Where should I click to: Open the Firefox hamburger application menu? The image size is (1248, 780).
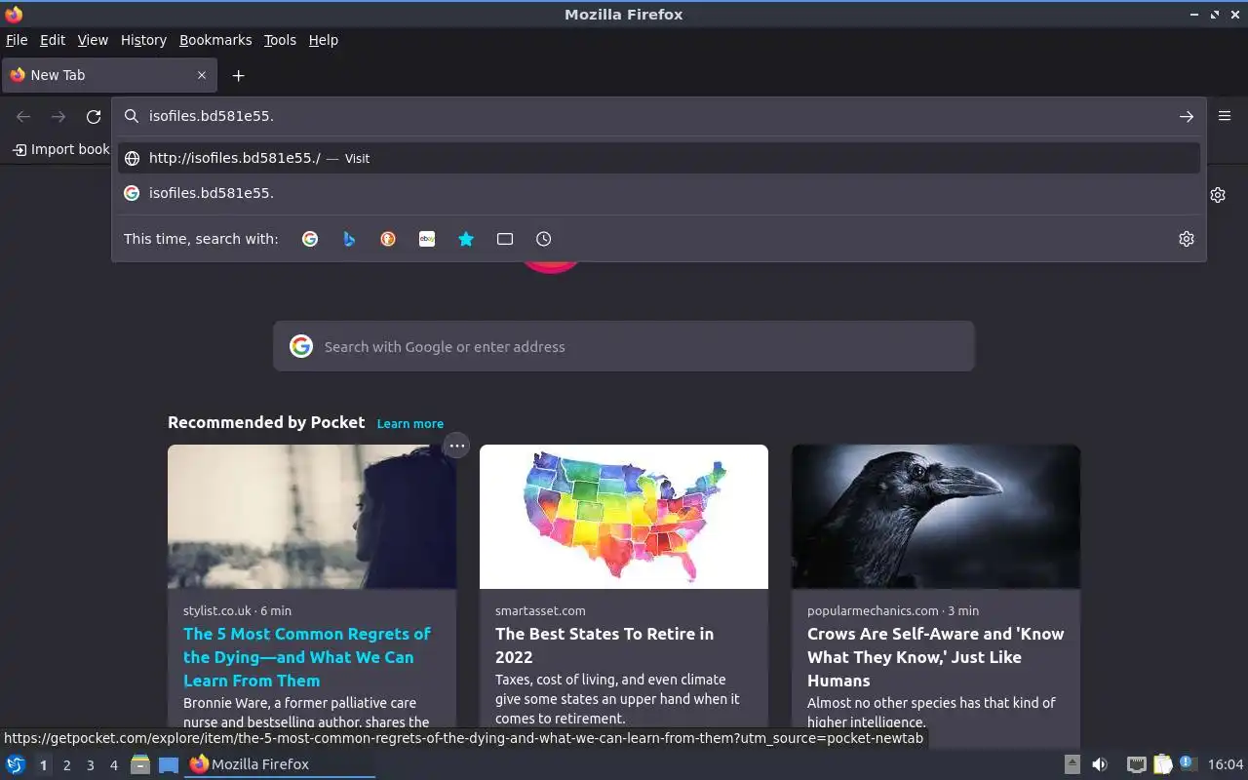[x=1225, y=116]
